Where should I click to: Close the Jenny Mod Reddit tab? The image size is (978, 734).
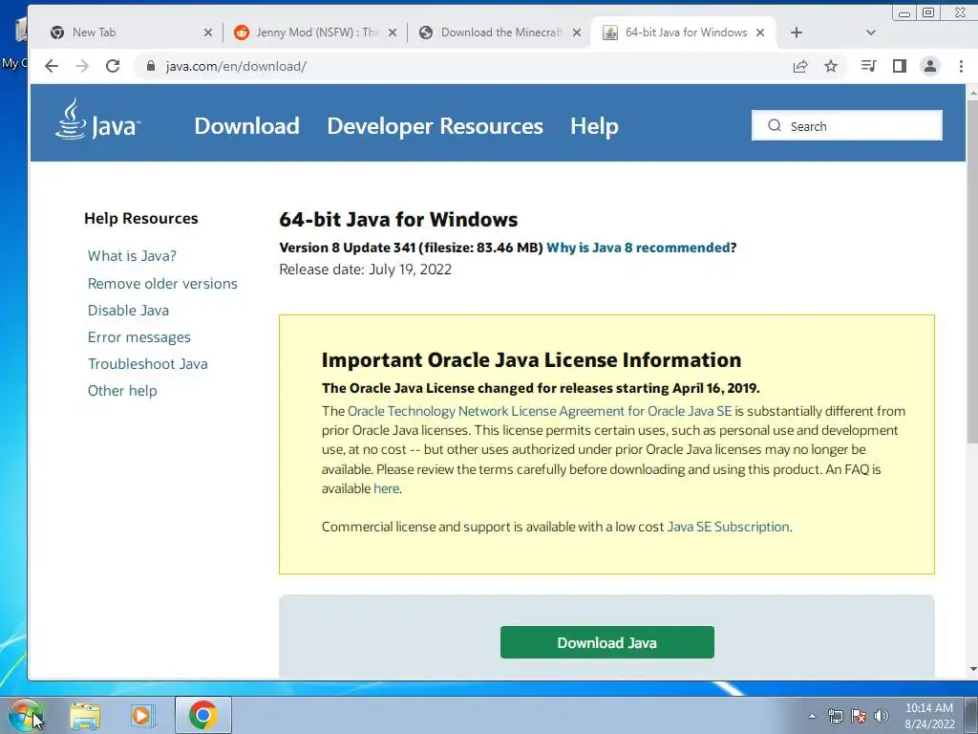(x=393, y=32)
